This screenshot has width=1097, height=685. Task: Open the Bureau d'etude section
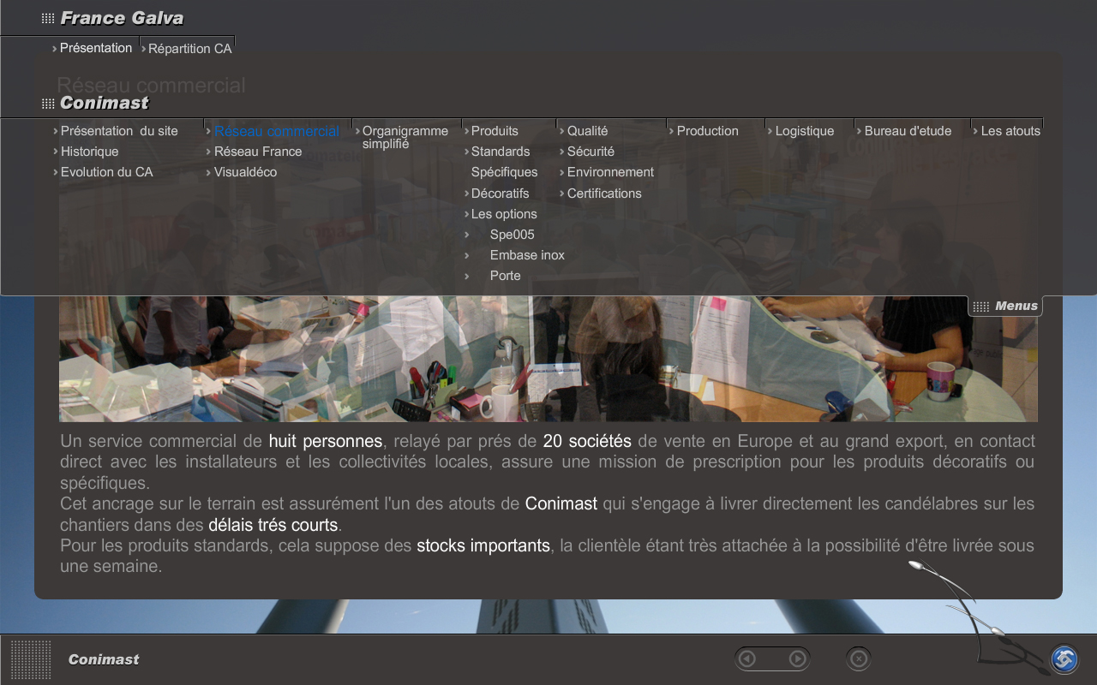pos(907,131)
